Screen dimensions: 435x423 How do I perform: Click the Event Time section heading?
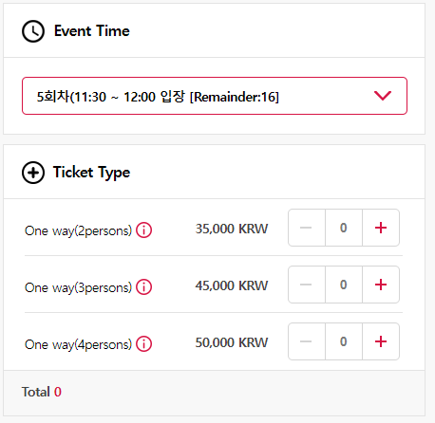92,31
